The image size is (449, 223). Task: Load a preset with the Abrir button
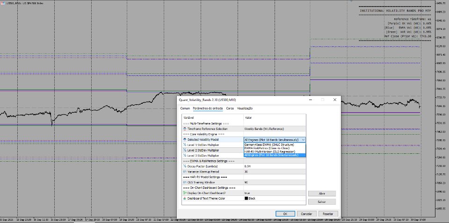point(322,194)
